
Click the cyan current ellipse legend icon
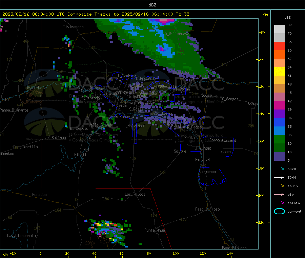(x=279, y=211)
